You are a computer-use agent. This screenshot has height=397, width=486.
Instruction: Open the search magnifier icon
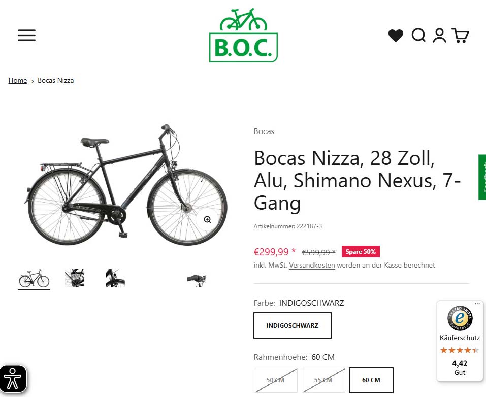pos(418,36)
